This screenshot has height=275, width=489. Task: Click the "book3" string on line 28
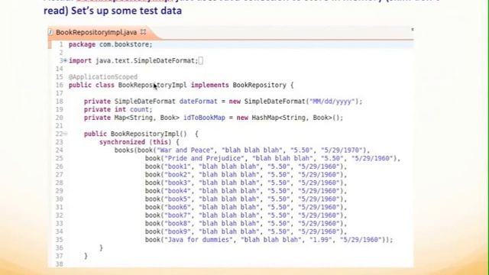tap(177, 183)
